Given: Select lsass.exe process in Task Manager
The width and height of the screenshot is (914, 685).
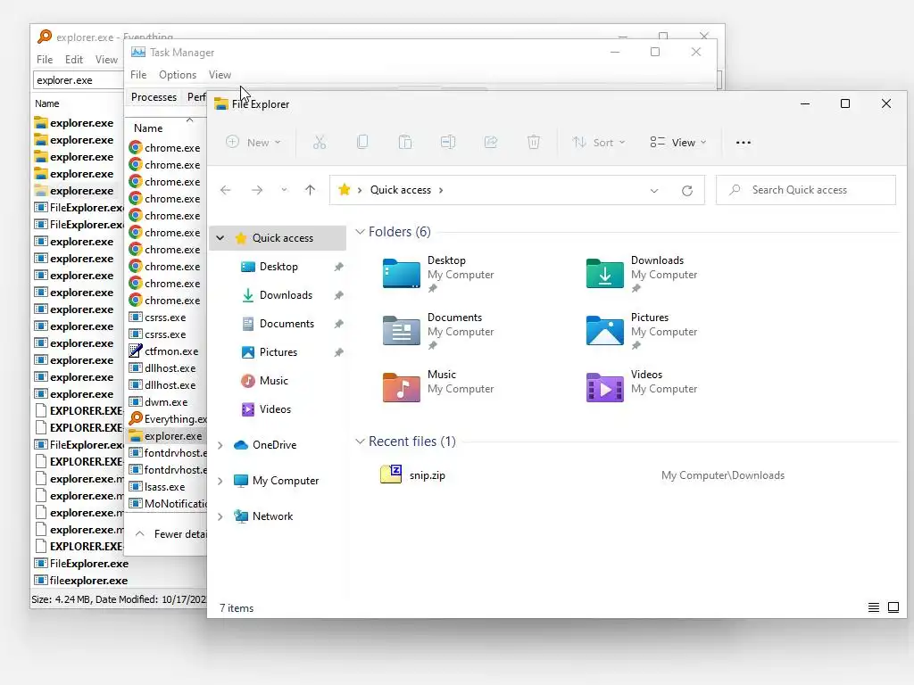Looking at the screenshot, I should point(167,487).
